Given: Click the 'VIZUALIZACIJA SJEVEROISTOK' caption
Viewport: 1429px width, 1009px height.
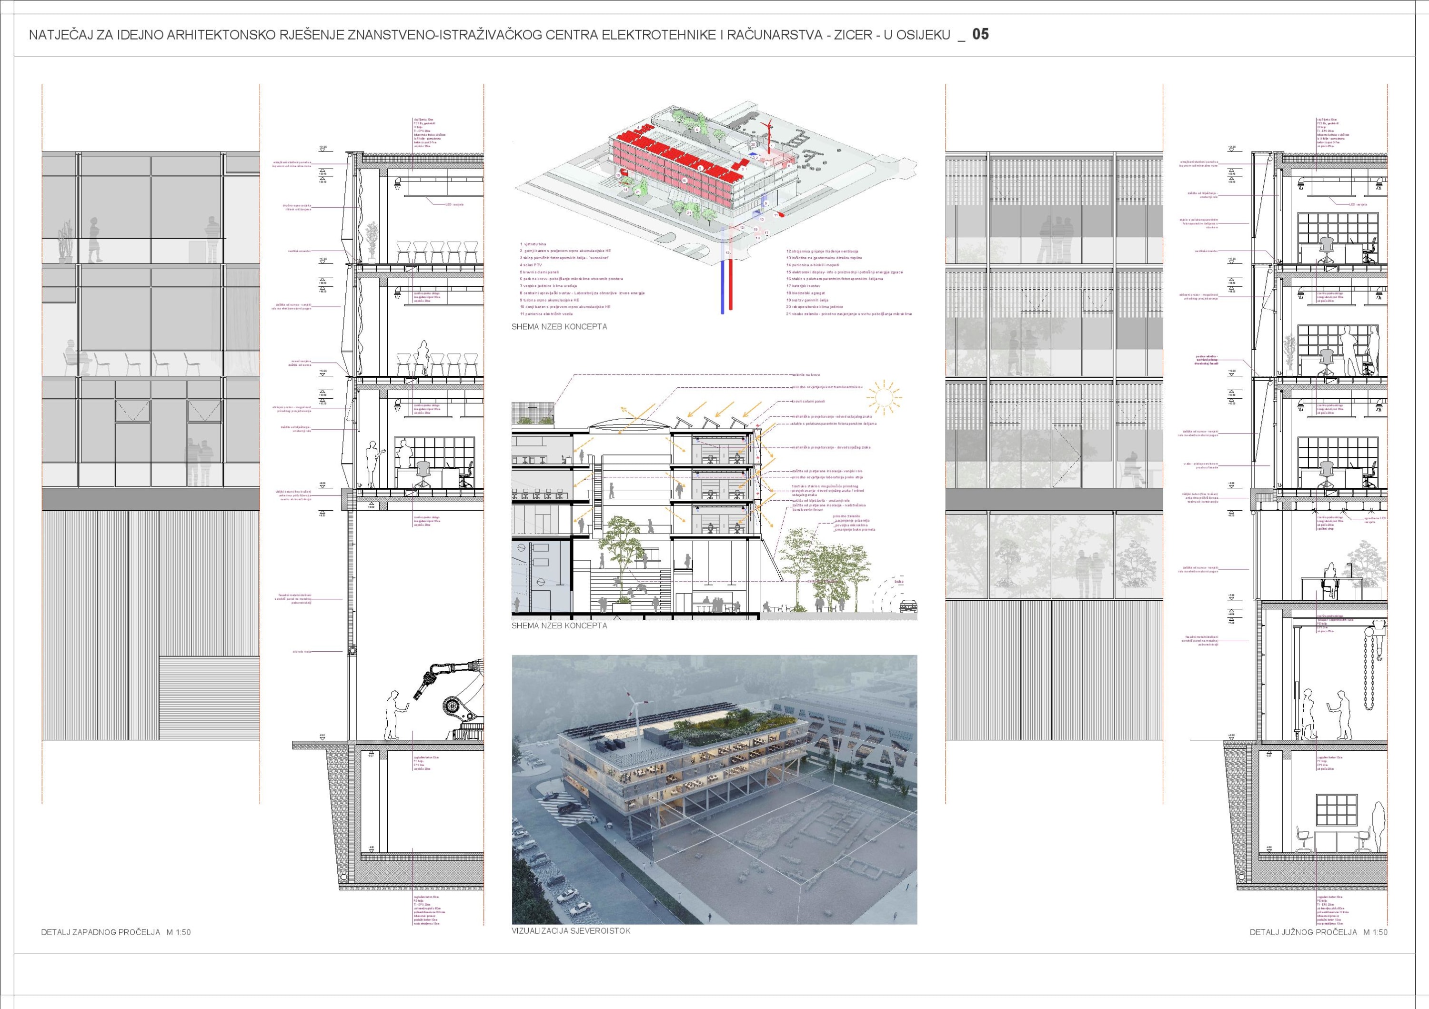Looking at the screenshot, I should (571, 930).
